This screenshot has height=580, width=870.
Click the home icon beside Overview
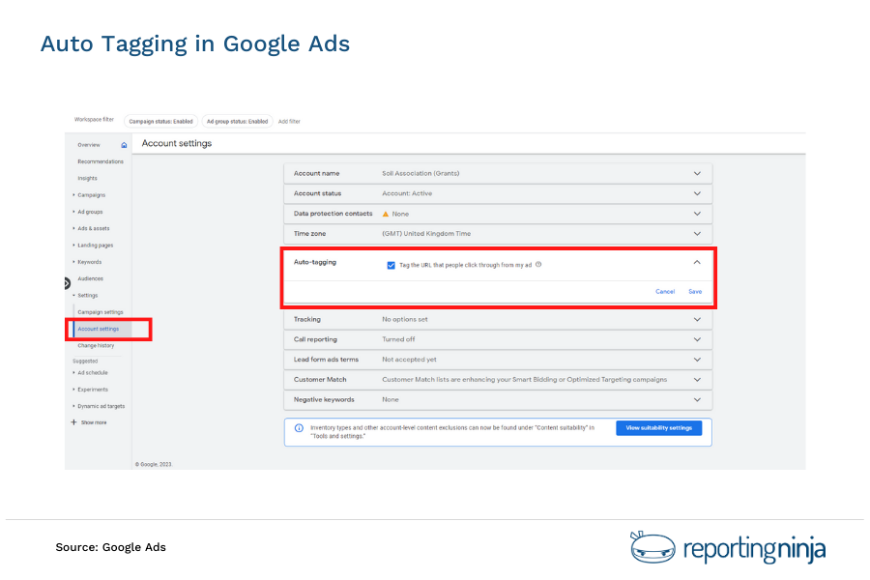click(x=123, y=144)
